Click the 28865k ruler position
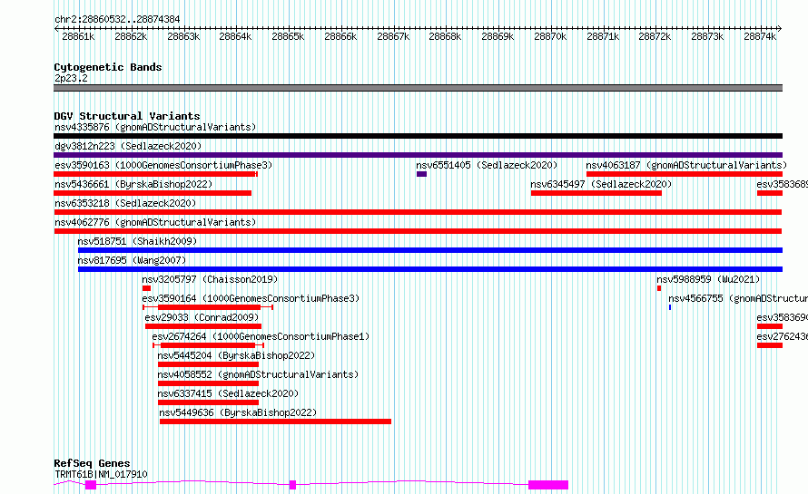This screenshot has height=494, width=808. coord(288,36)
